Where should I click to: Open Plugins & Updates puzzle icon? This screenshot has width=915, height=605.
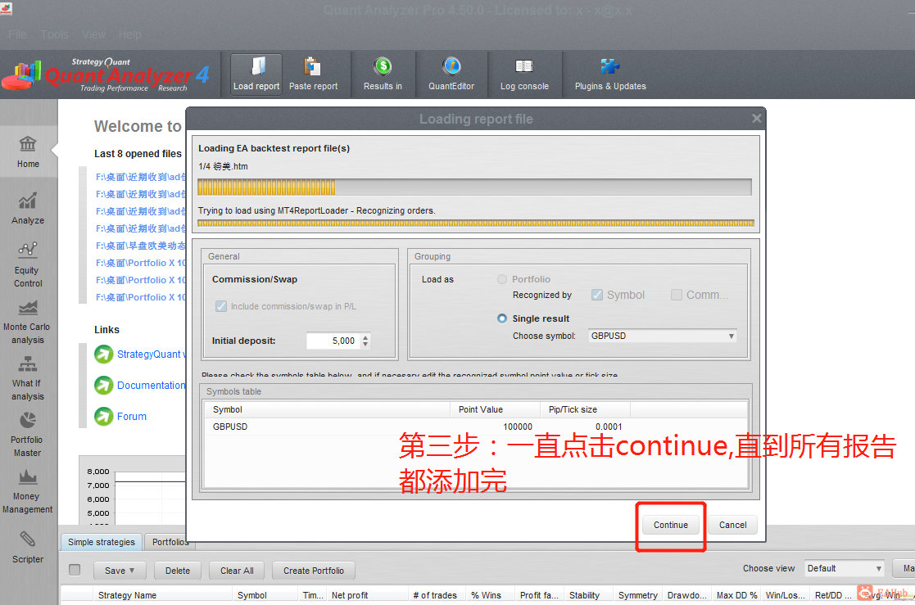click(x=609, y=66)
